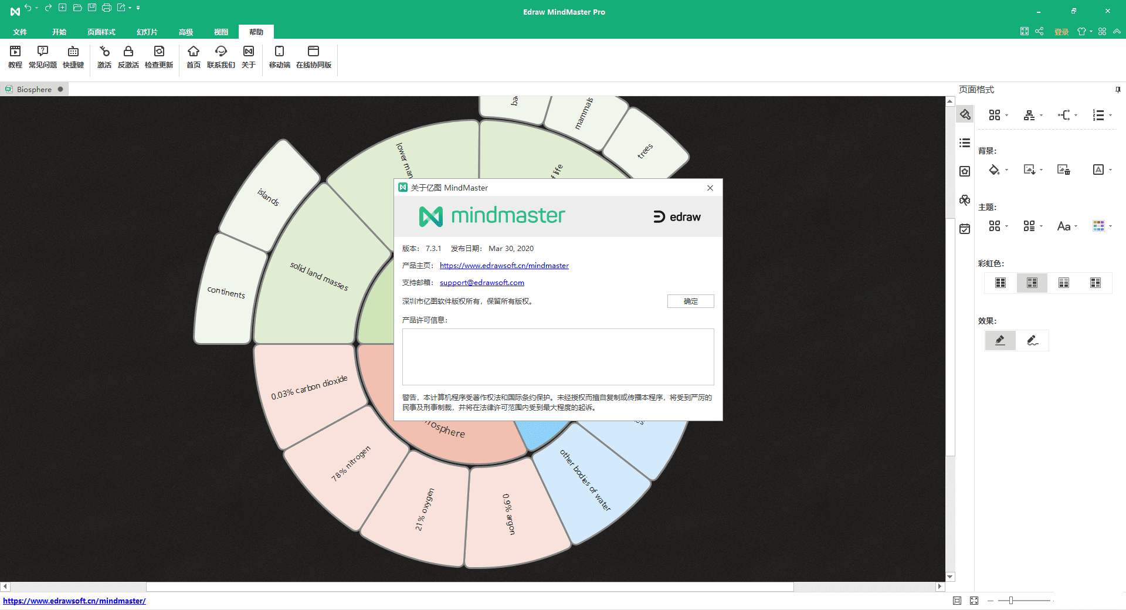Check for updates with 检查更新
The width and height of the screenshot is (1126, 610).
[159, 57]
